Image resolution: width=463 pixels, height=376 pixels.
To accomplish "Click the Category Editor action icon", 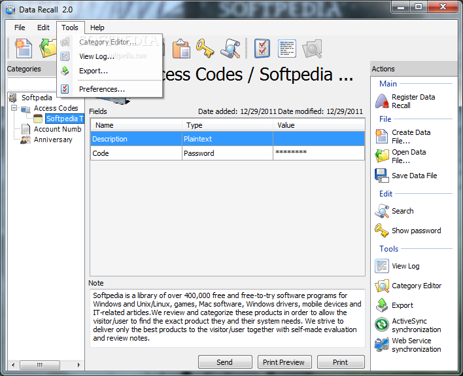I will click(382, 286).
